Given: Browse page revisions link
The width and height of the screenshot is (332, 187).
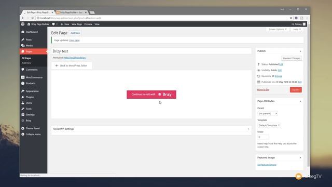Looking at the screenshot, I should (279, 76).
